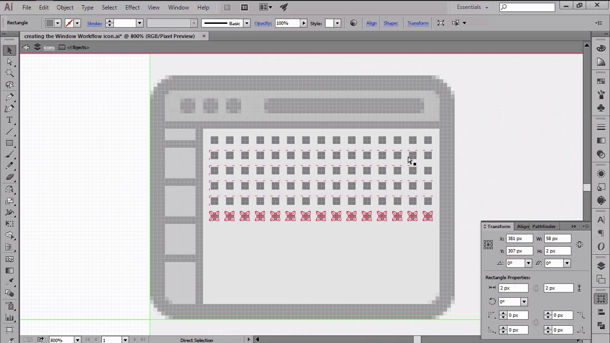Click the Recolor Artwork wheel icon
610x343 pixels.
[354, 23]
